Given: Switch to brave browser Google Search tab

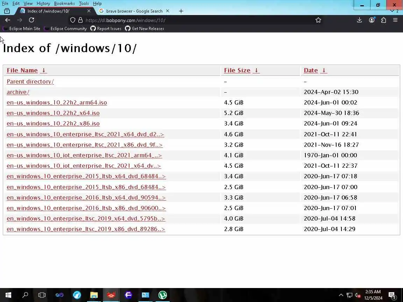Looking at the screenshot, I should [x=134, y=11].
